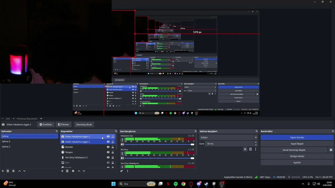Open advanced audio properties gears icon

(x=122, y=171)
